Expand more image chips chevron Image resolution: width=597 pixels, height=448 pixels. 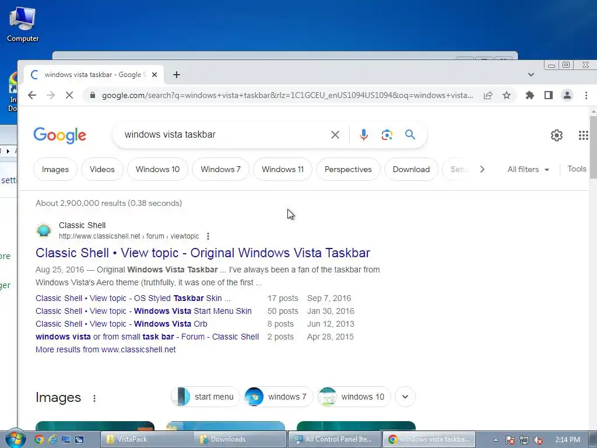coord(405,397)
